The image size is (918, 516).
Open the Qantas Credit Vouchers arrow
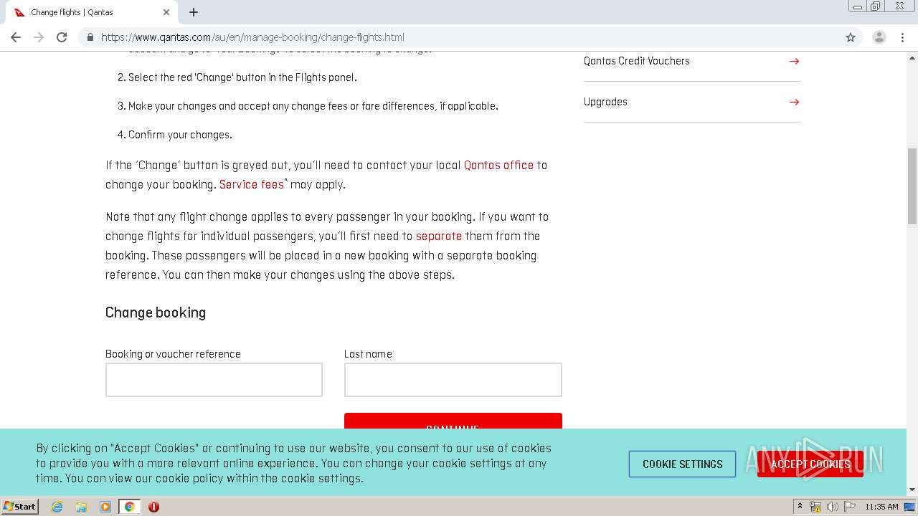794,61
